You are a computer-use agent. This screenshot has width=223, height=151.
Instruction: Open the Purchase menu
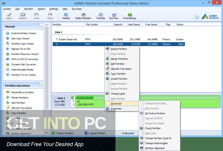[77, 9]
